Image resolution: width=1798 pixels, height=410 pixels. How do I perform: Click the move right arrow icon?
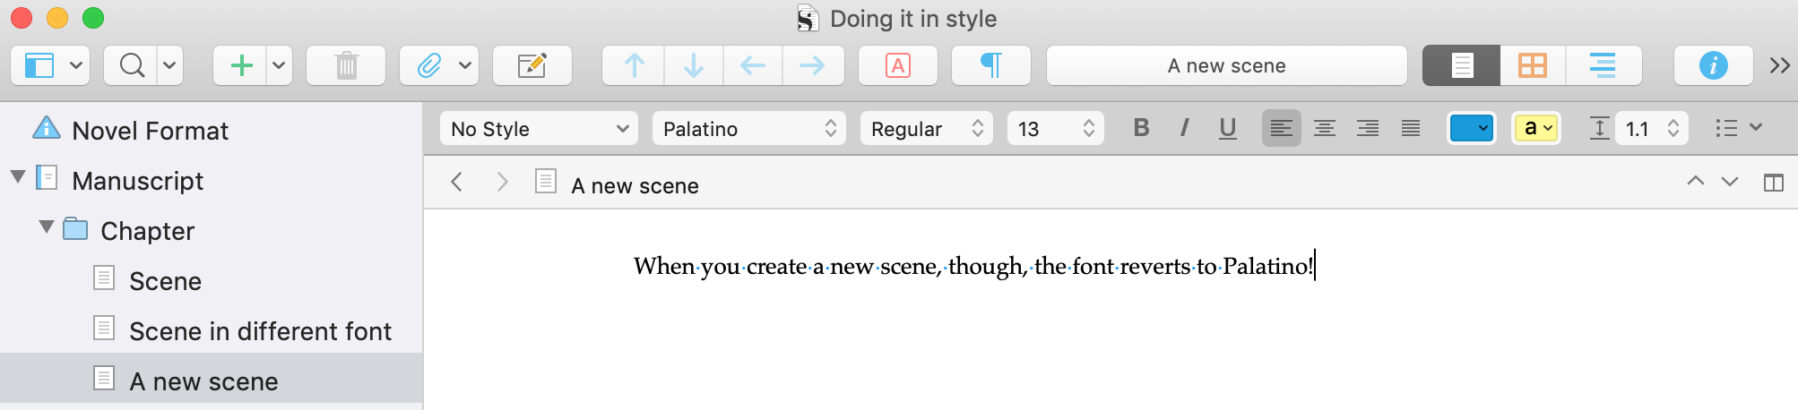tap(813, 65)
